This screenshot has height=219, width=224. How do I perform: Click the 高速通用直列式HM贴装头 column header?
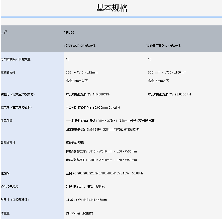(x=164, y=46)
